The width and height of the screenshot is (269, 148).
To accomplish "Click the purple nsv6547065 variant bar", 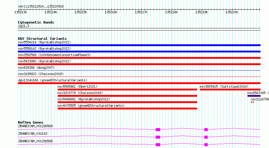I will [x=254, y=96].
